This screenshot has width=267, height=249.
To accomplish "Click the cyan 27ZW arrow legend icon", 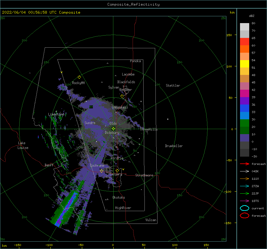I will (x=244, y=186).
